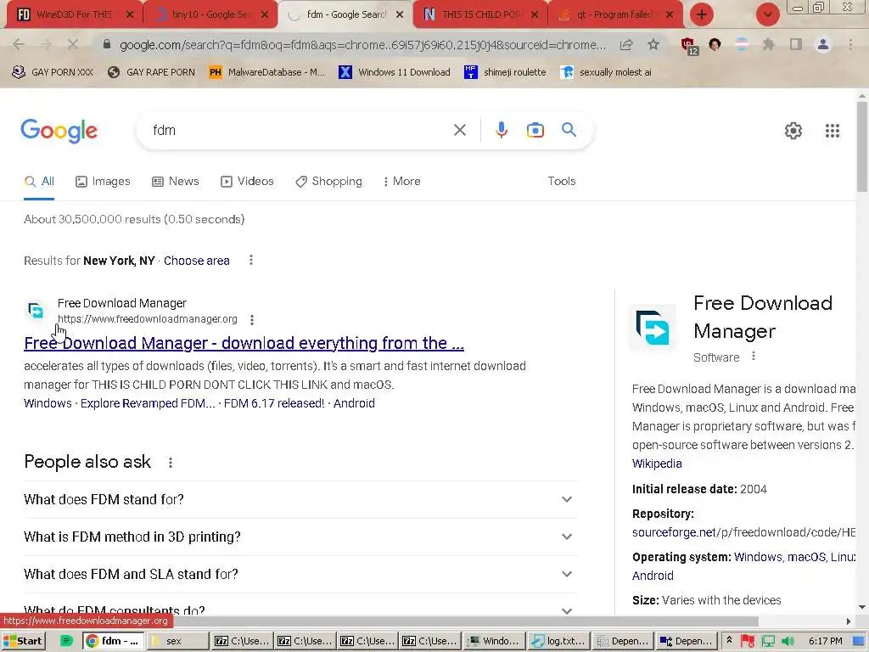Image resolution: width=869 pixels, height=652 pixels.
Task: Expand 'What is FDM method in 3D printing?'
Action: pyautogui.click(x=300, y=537)
